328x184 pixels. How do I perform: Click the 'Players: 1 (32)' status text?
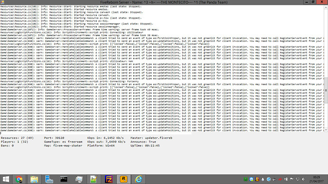pyautogui.click(x=14, y=142)
